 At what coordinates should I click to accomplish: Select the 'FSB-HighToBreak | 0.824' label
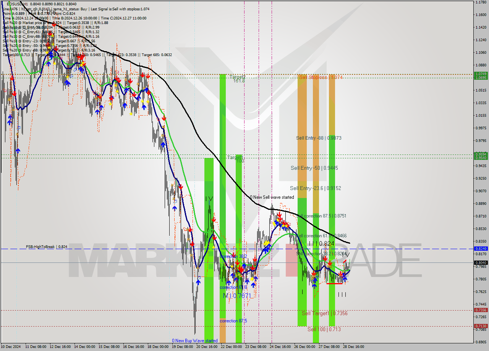click(47, 247)
